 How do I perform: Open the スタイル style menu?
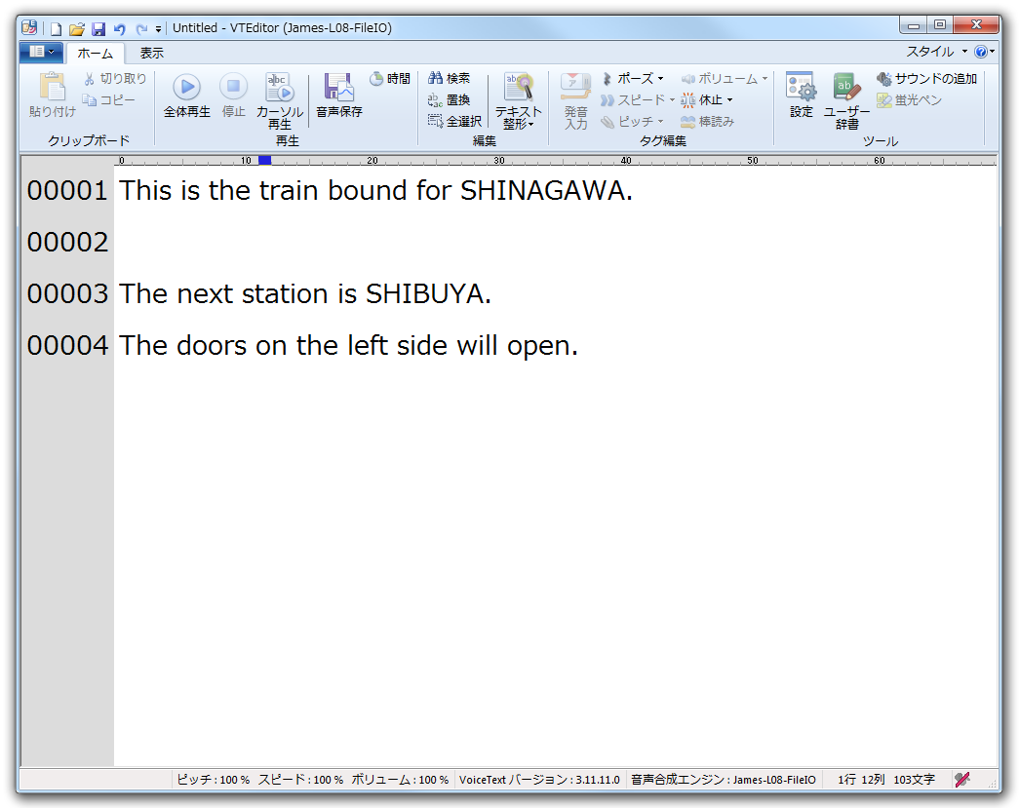click(935, 52)
